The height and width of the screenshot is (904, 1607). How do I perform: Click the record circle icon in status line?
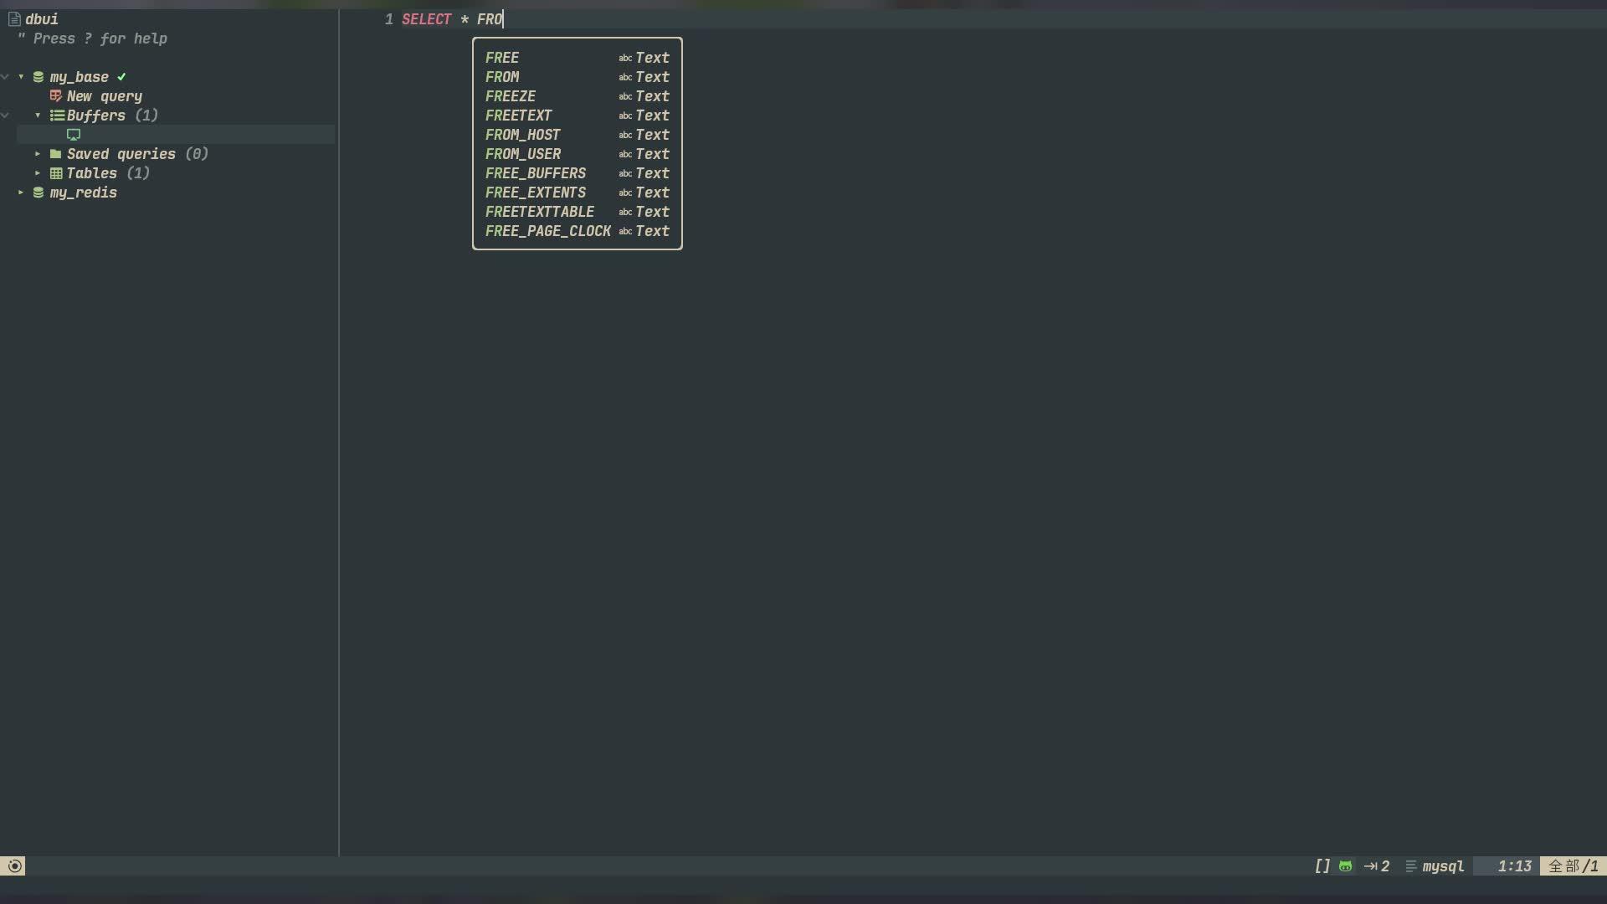[14, 866]
